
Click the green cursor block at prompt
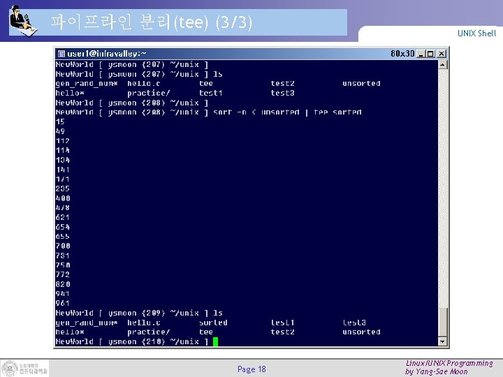point(215,341)
